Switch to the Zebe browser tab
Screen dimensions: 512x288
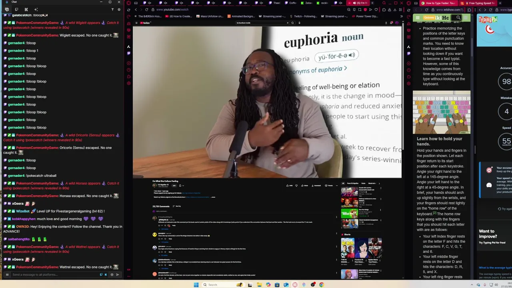[307, 3]
